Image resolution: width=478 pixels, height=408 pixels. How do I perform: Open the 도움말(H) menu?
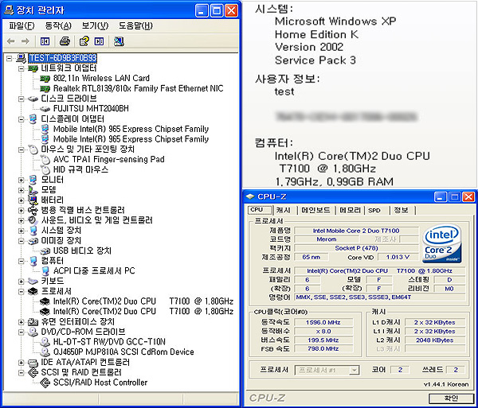(x=135, y=26)
